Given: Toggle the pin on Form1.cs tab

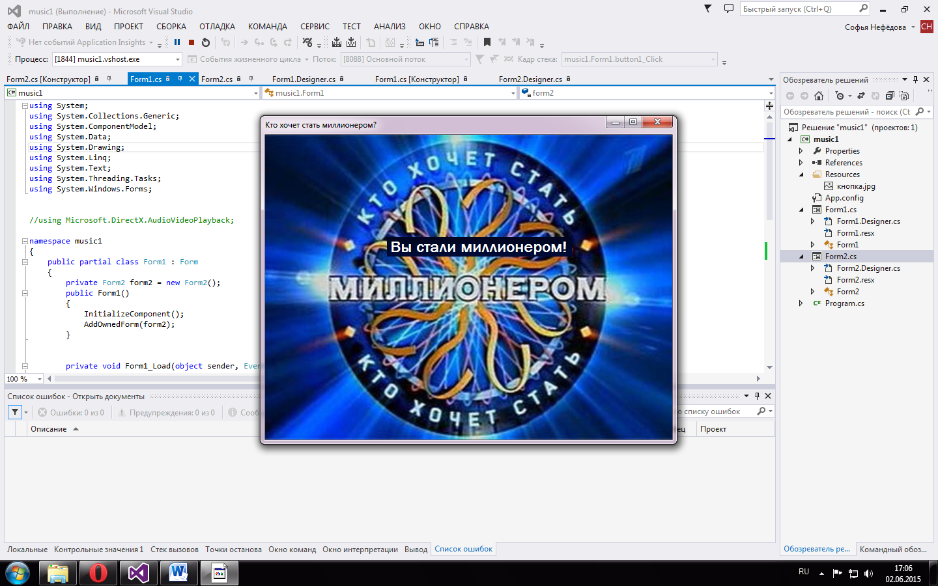Looking at the screenshot, I should 180,79.
